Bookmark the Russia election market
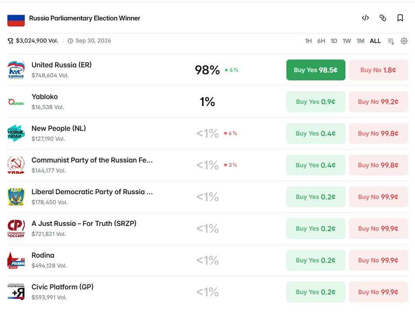415x315 pixels. click(400, 18)
